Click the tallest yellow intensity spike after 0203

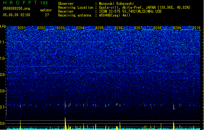click(x=65, y=123)
